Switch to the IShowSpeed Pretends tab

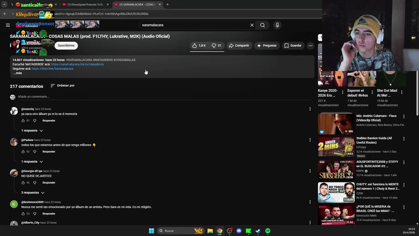click(x=85, y=5)
